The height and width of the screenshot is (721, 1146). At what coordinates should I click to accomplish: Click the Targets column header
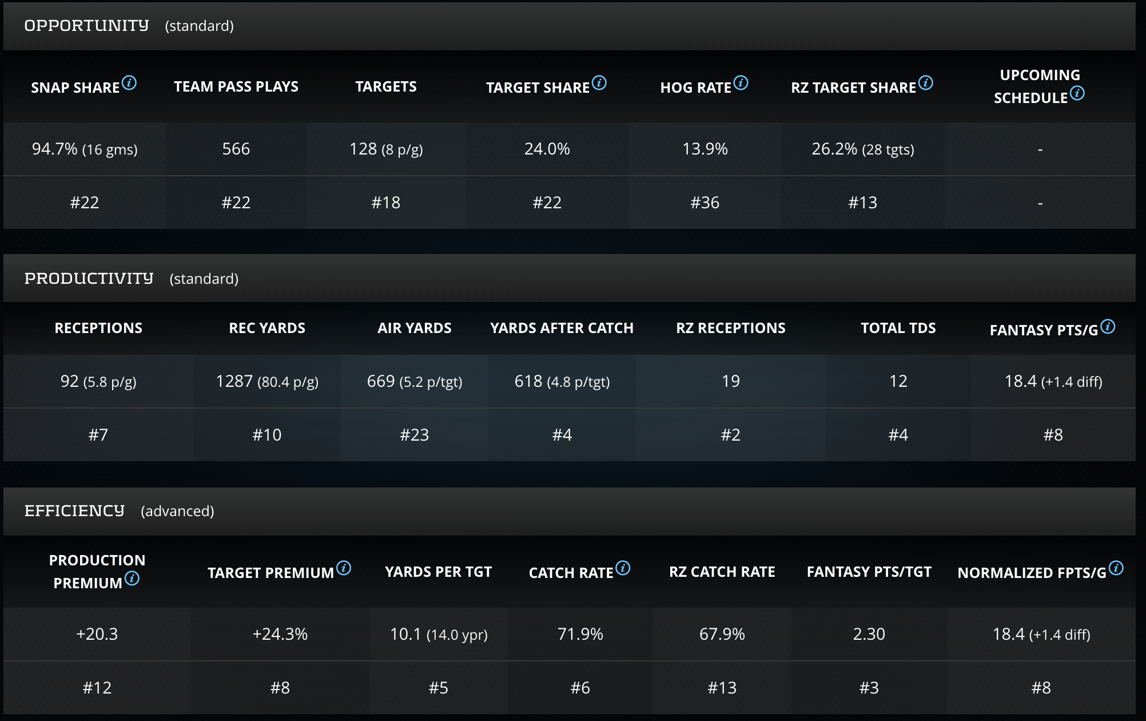pyautogui.click(x=386, y=86)
